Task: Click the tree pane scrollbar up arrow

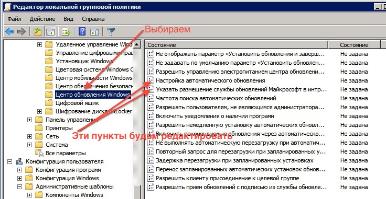Action: (137, 44)
